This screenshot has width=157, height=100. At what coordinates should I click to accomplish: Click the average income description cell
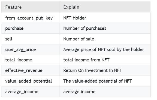(x=105, y=92)
